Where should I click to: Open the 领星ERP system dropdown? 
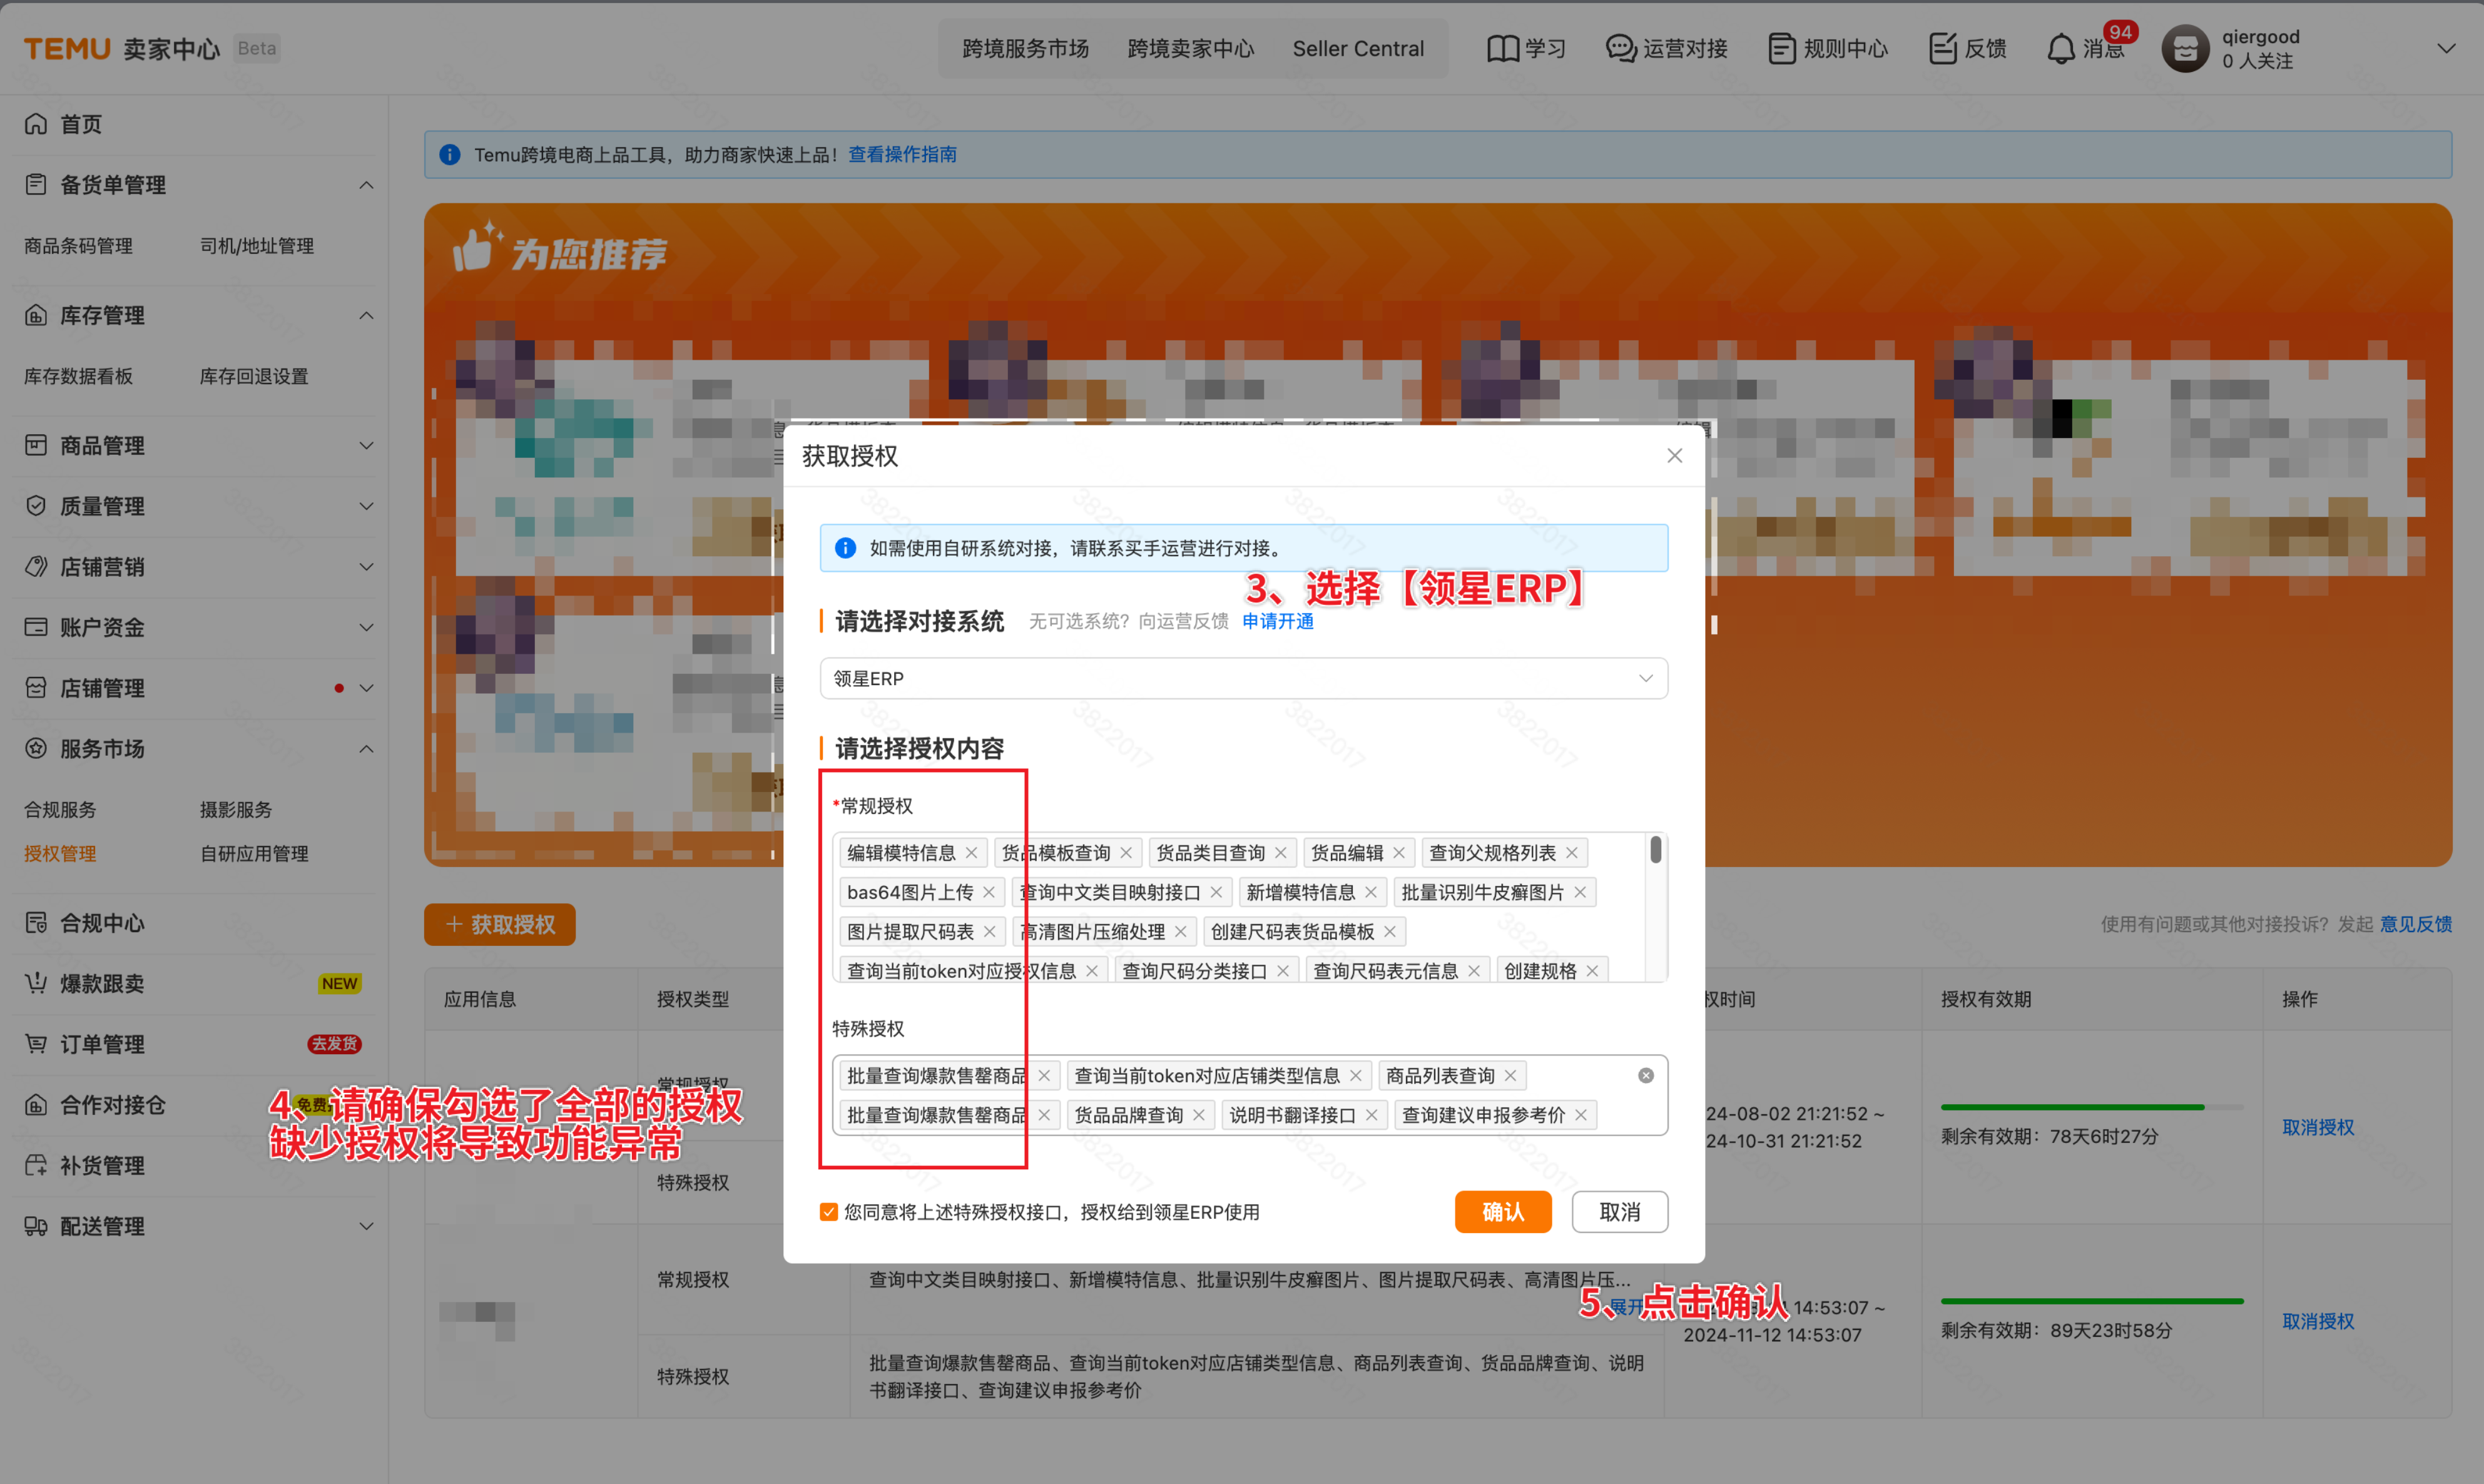coord(1243,679)
